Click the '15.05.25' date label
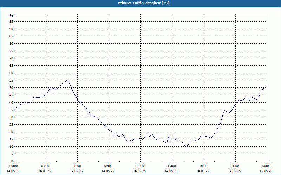Viewport: 281px width, 175px height. pos(266,171)
